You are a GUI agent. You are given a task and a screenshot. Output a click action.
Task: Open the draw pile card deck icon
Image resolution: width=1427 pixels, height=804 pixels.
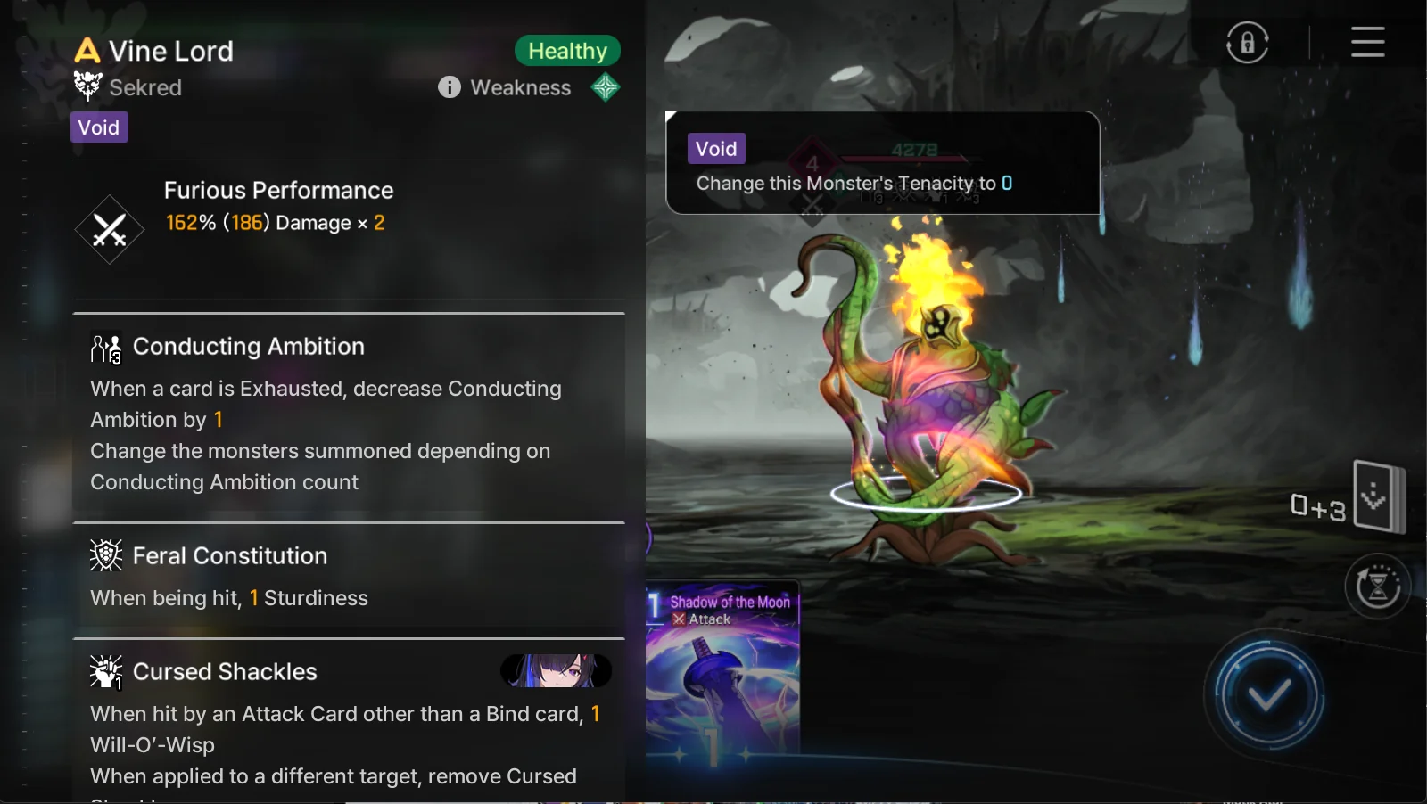[x=1378, y=496]
